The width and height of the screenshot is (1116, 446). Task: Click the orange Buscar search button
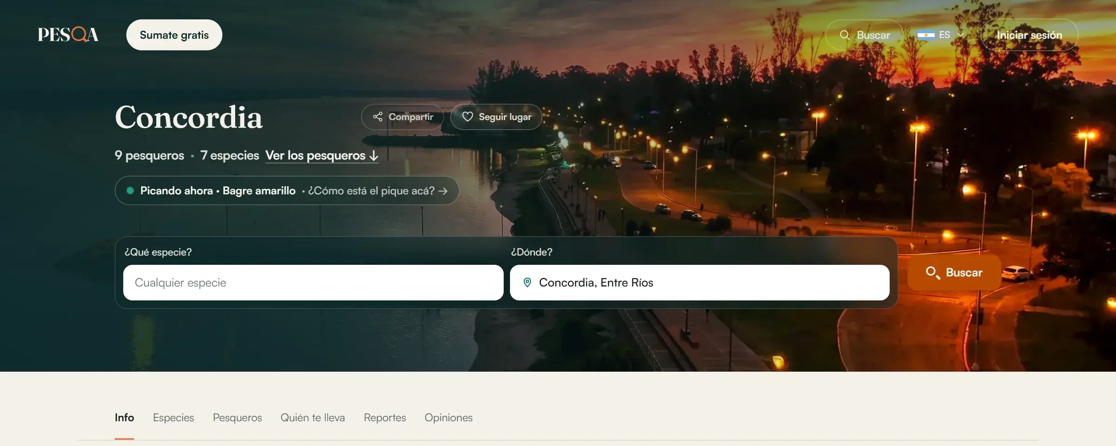[x=954, y=273]
